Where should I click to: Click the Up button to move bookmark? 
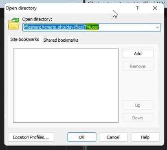138,105
